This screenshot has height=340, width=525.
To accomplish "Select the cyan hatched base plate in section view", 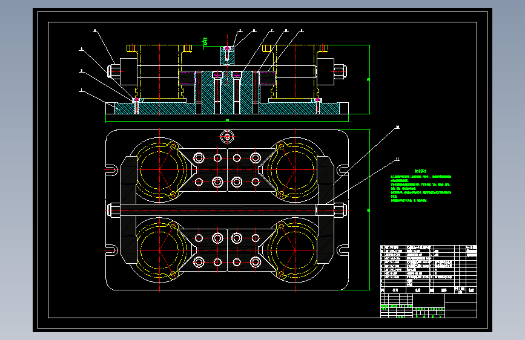I will (227, 108).
